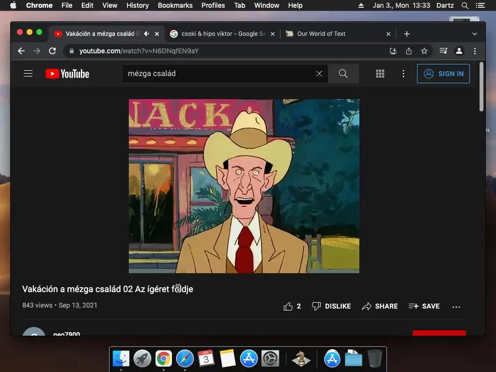The height and width of the screenshot is (372, 496).
Task: Open Launchpad from the dock
Action: pos(142,359)
